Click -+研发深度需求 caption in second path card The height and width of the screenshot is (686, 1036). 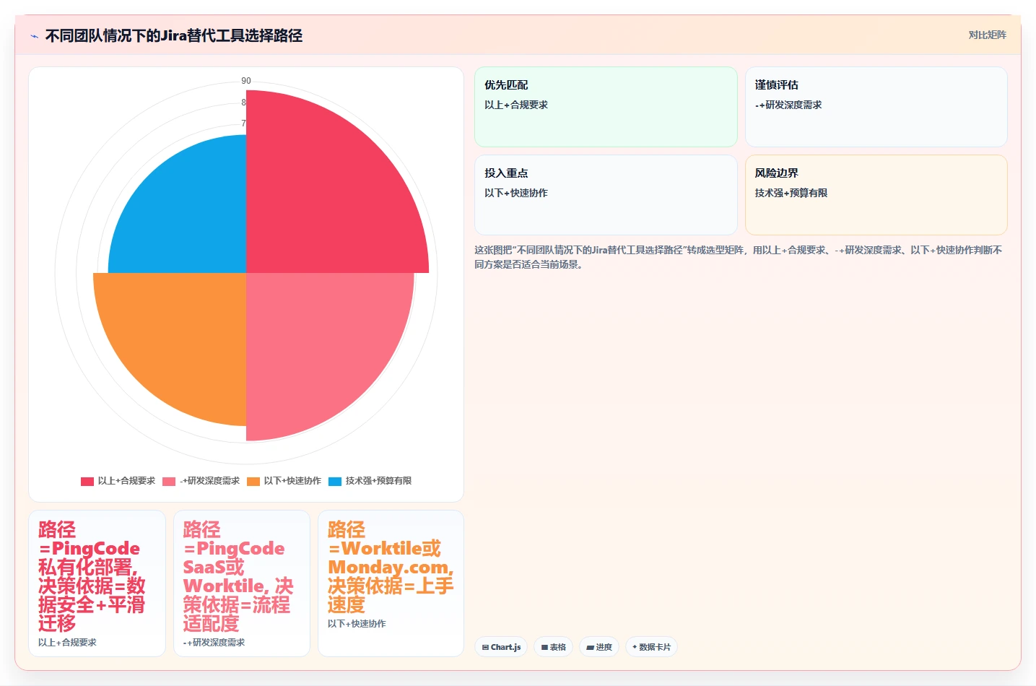coord(214,642)
